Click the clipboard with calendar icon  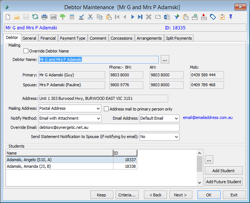(x=186, y=17)
